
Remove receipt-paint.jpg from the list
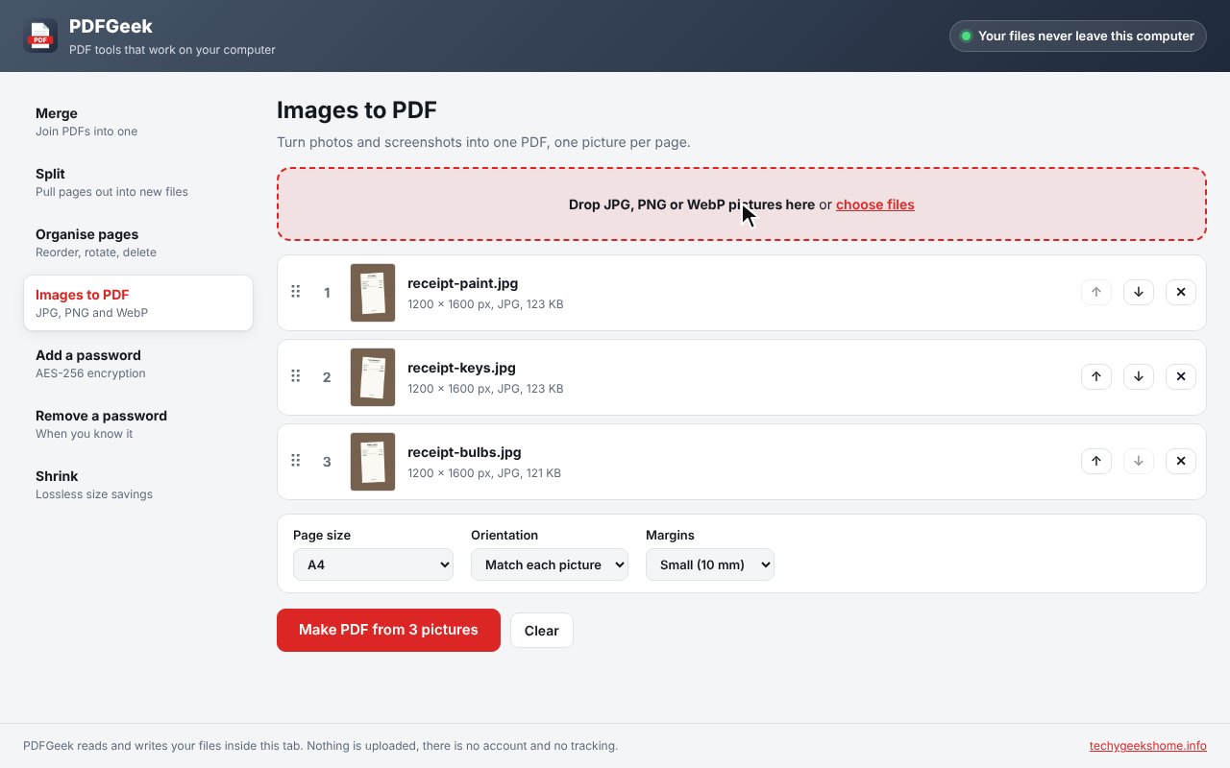[1181, 293]
